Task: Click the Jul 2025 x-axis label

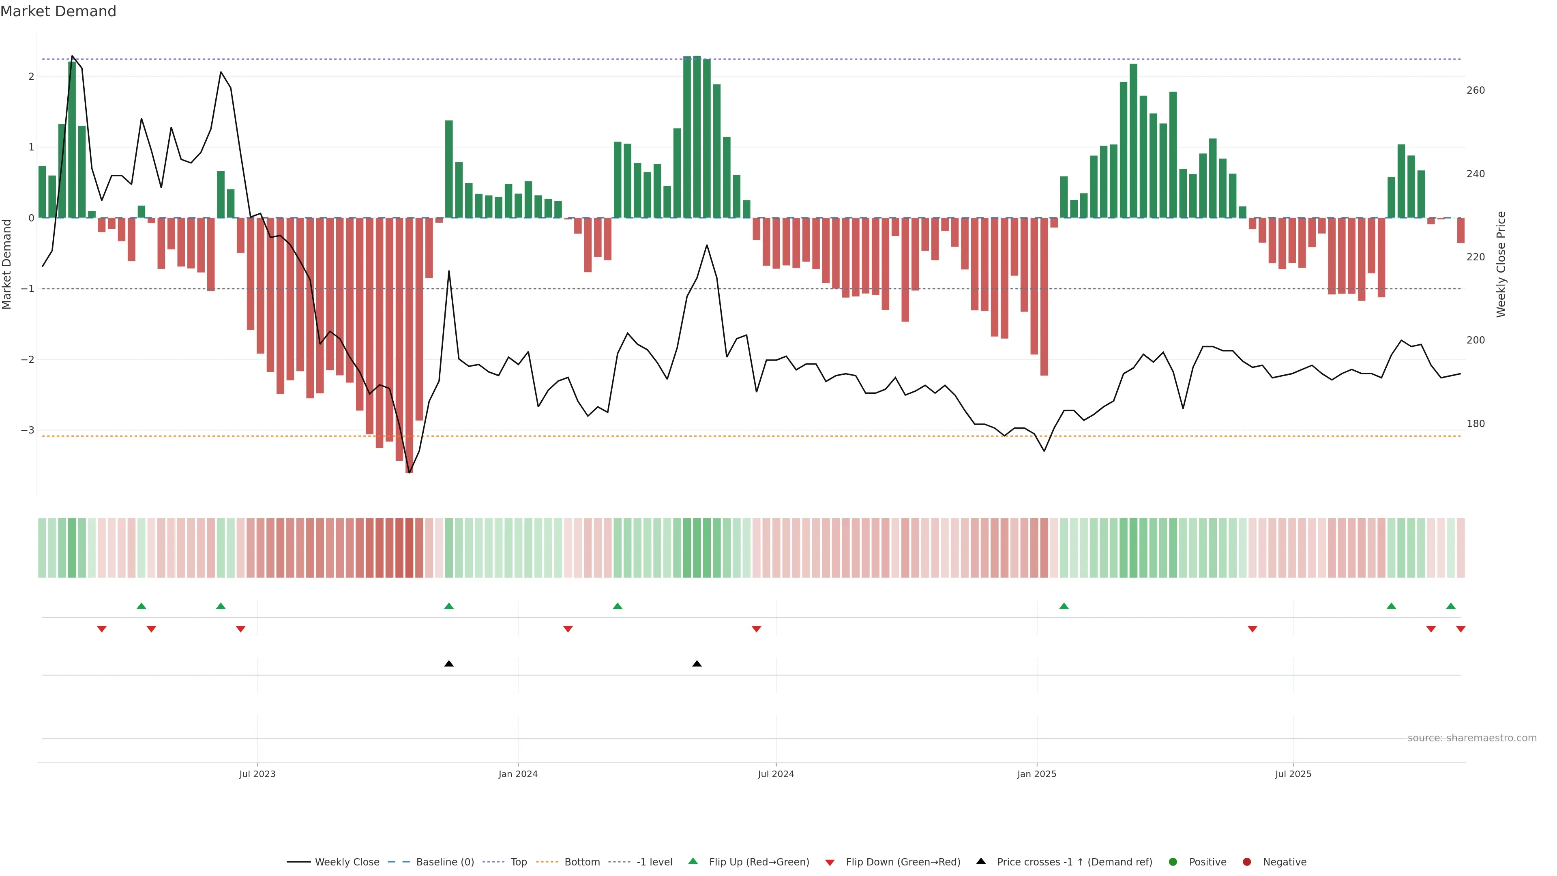Action: (1293, 774)
